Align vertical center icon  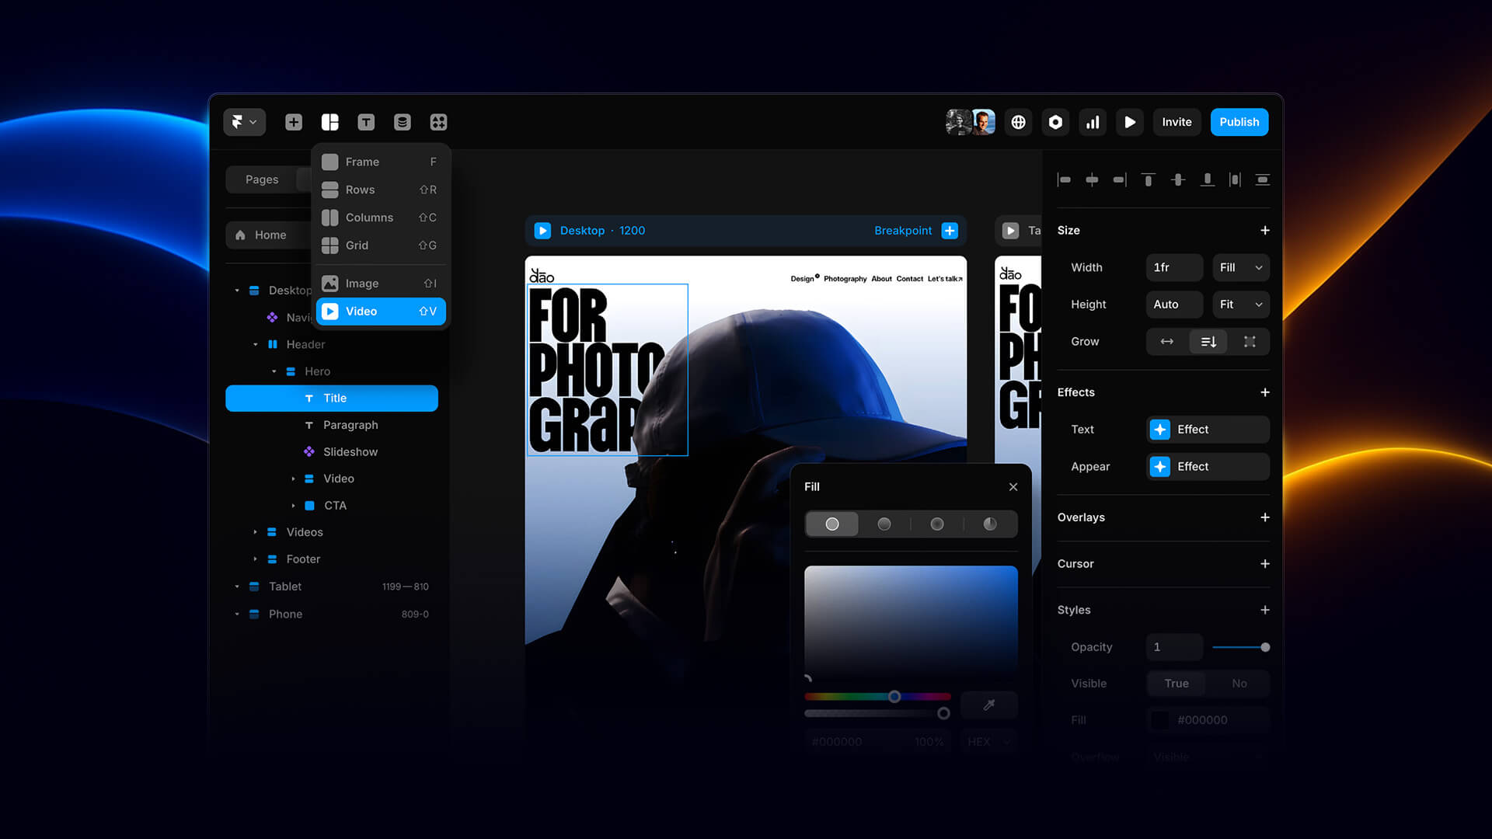[x=1178, y=179]
